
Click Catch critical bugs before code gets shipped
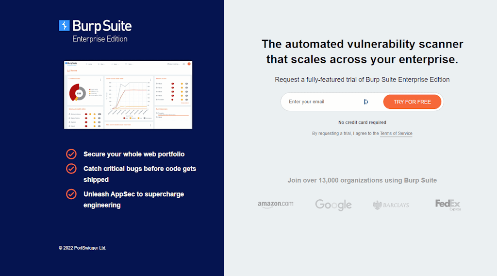tap(139, 174)
